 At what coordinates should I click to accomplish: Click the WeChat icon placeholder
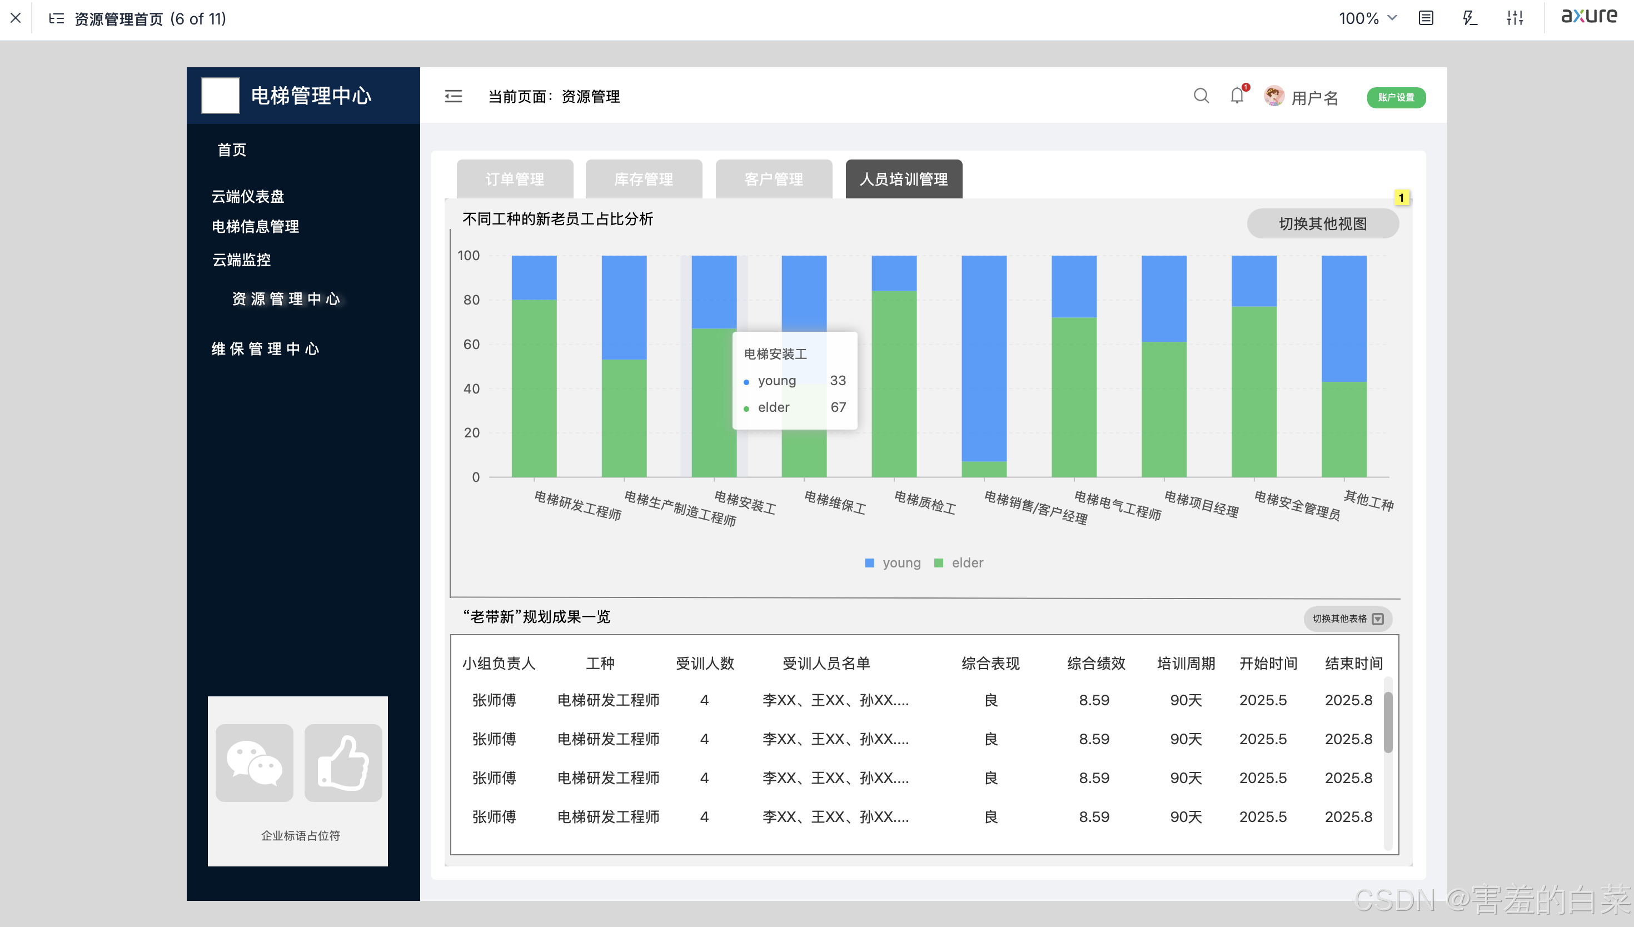click(254, 762)
